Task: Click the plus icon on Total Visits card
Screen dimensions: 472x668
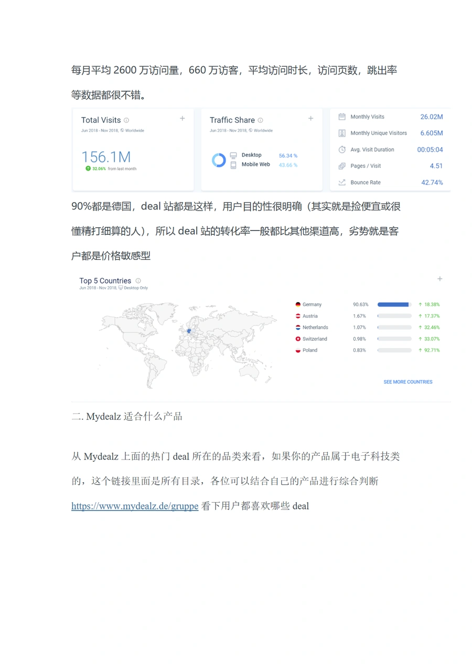Action: 182,119
